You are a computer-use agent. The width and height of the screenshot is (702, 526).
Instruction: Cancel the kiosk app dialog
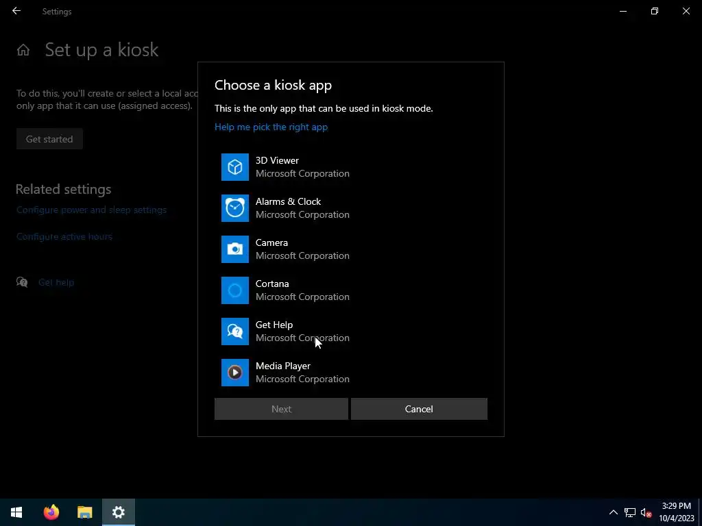(x=419, y=410)
